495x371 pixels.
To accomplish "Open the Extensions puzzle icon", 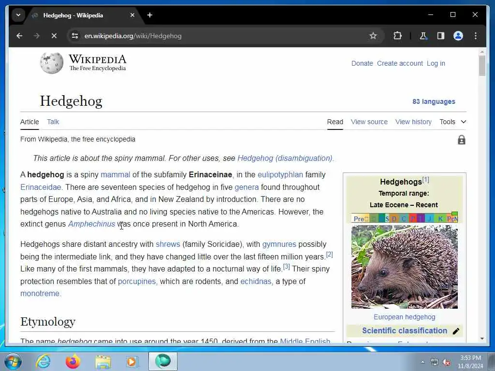I will 397,36.
